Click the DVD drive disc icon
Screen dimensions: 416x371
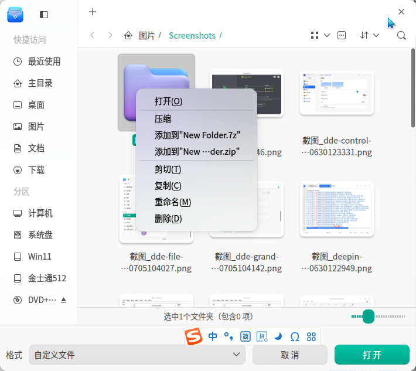pos(18,300)
